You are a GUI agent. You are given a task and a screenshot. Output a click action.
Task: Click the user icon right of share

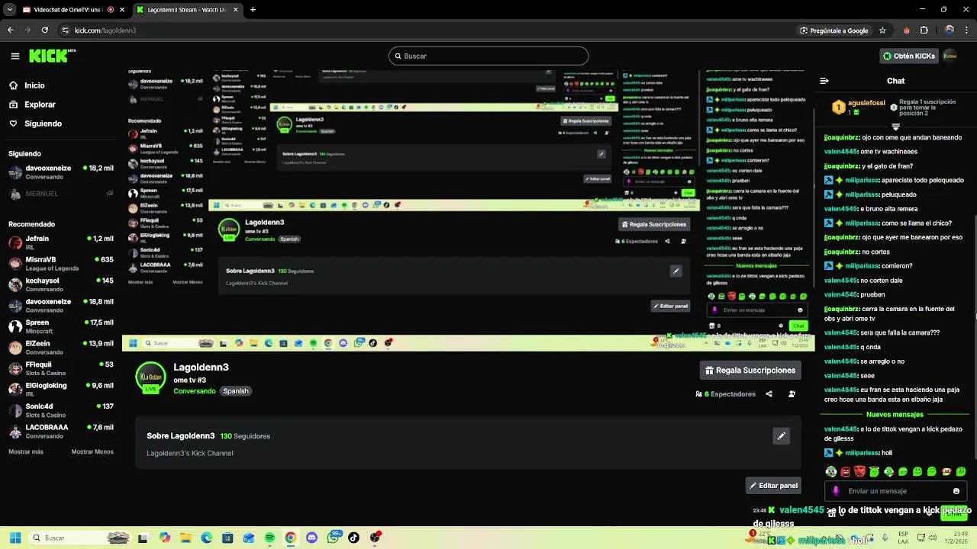pos(792,394)
